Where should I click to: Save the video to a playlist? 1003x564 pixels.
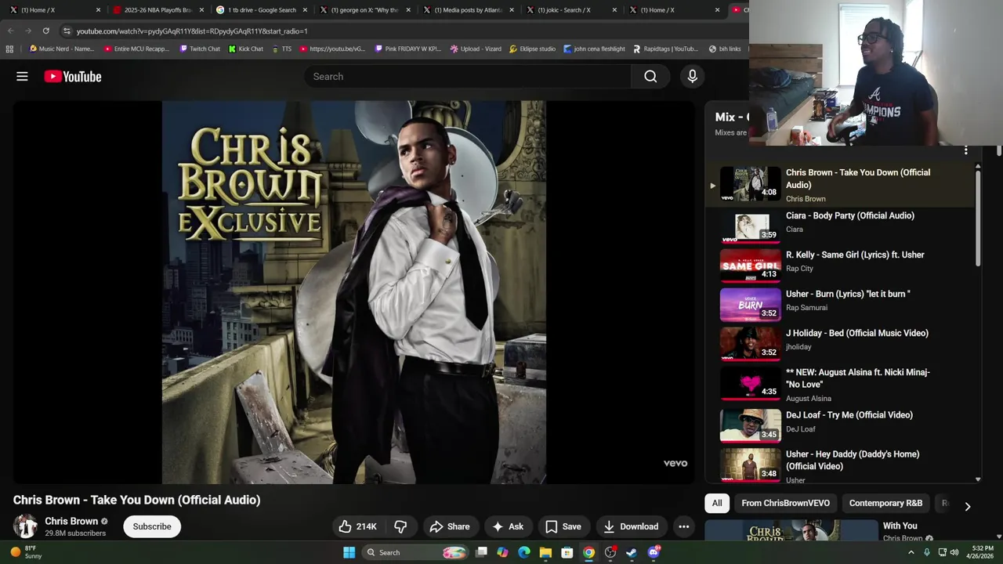pyautogui.click(x=563, y=526)
